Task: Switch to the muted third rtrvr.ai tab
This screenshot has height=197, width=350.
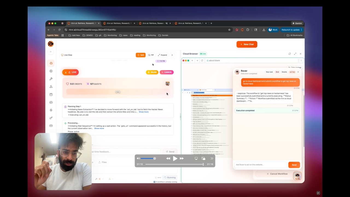Action: pyautogui.click(x=155, y=23)
